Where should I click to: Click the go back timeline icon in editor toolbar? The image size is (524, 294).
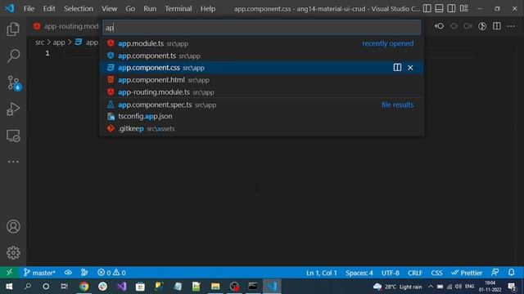[x=440, y=26]
